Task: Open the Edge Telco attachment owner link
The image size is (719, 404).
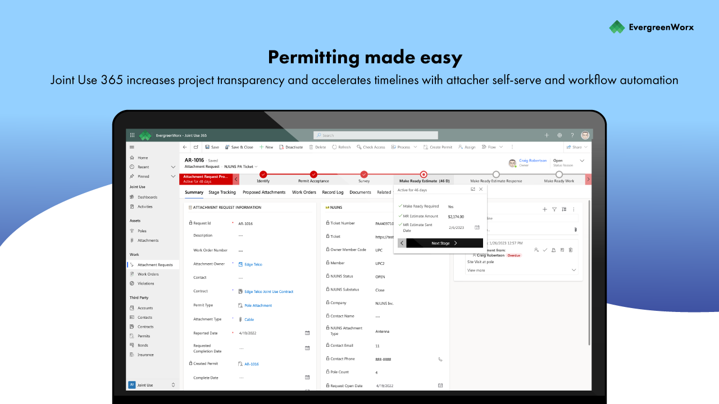Action: point(253,264)
